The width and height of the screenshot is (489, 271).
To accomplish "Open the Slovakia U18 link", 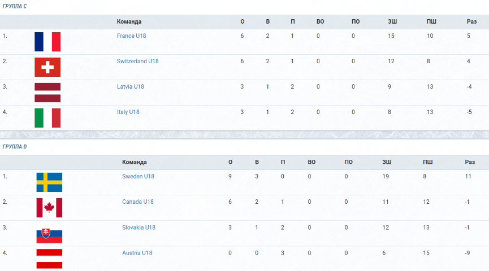I will pos(139,228).
